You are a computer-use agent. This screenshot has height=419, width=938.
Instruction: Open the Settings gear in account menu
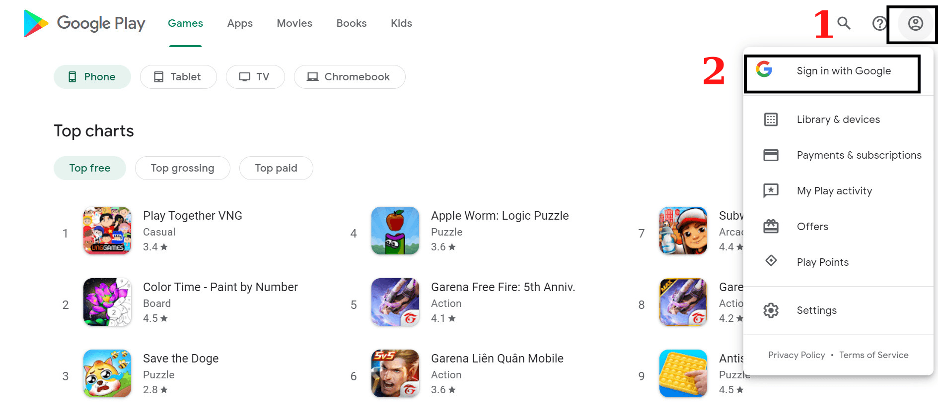point(816,310)
